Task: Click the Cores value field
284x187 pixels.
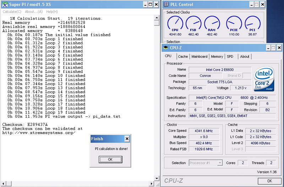Action: click(243, 163)
